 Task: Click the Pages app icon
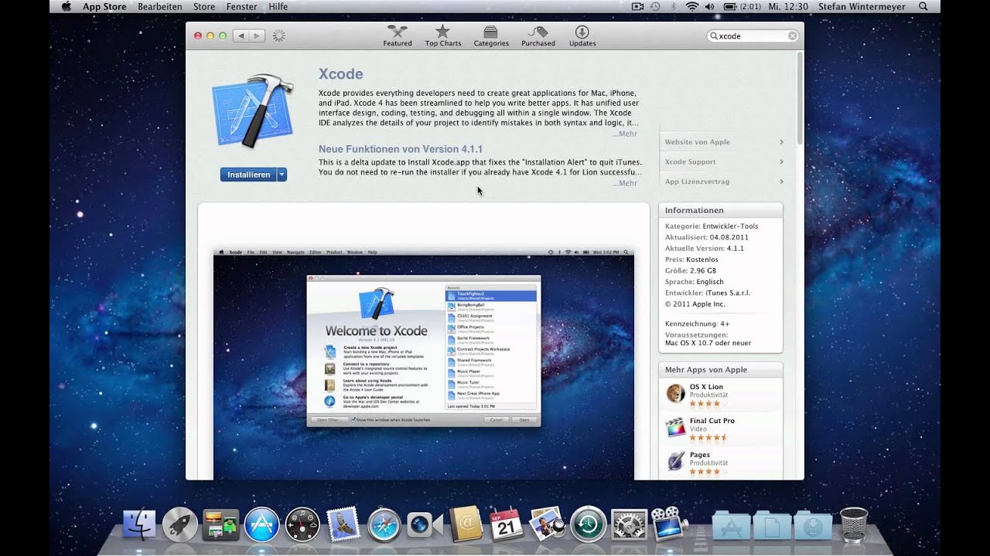pyautogui.click(x=675, y=461)
